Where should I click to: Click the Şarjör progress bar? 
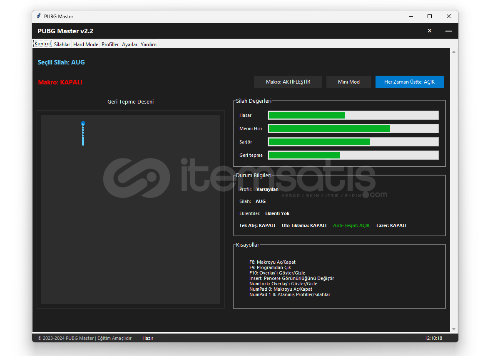point(353,142)
